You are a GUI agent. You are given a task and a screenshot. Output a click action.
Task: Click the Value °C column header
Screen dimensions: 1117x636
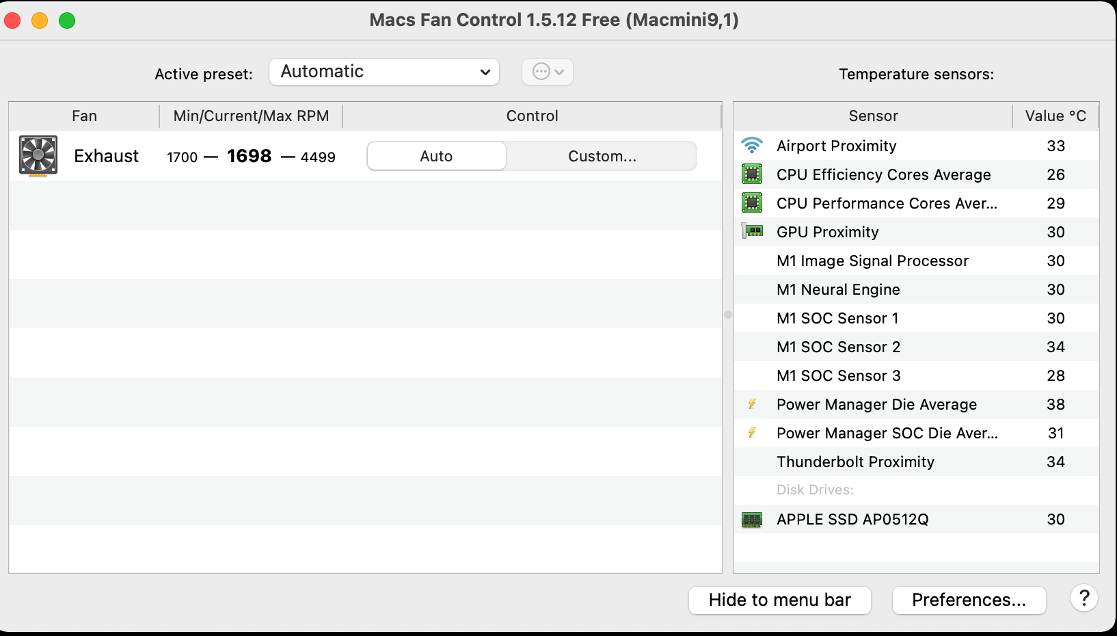[1055, 116]
